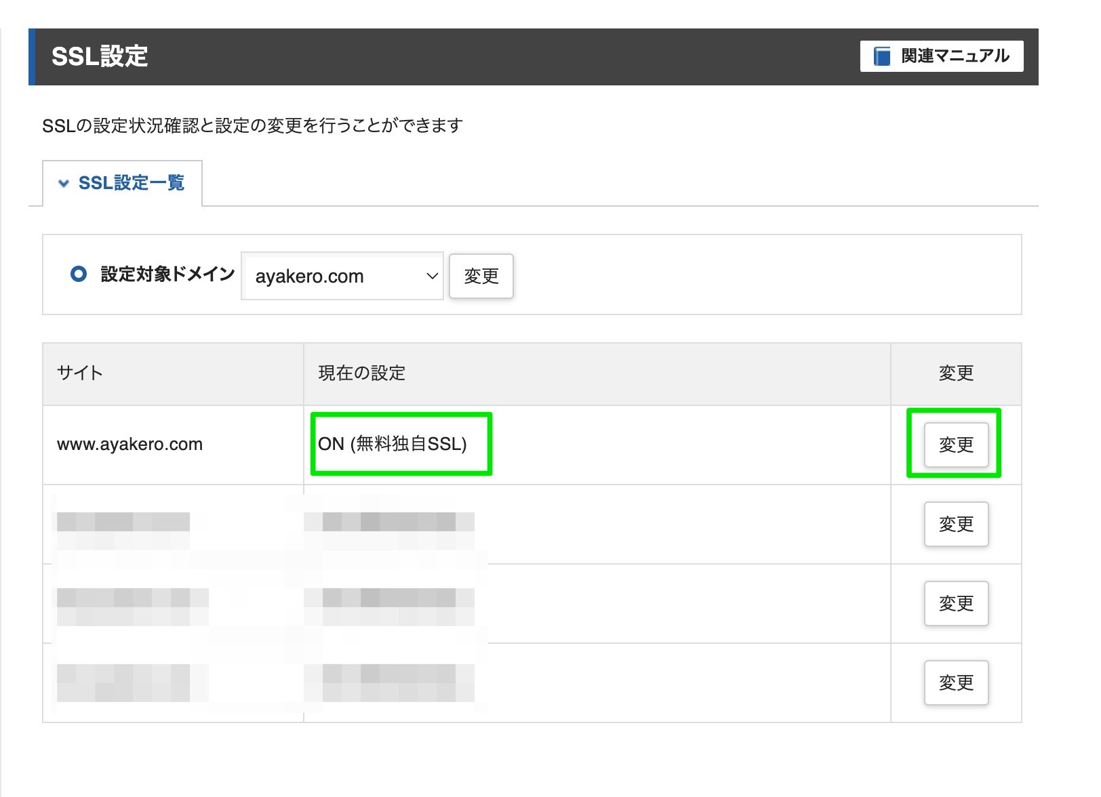
Task: Click the 設定対象ドメイン label
Action: [167, 274]
